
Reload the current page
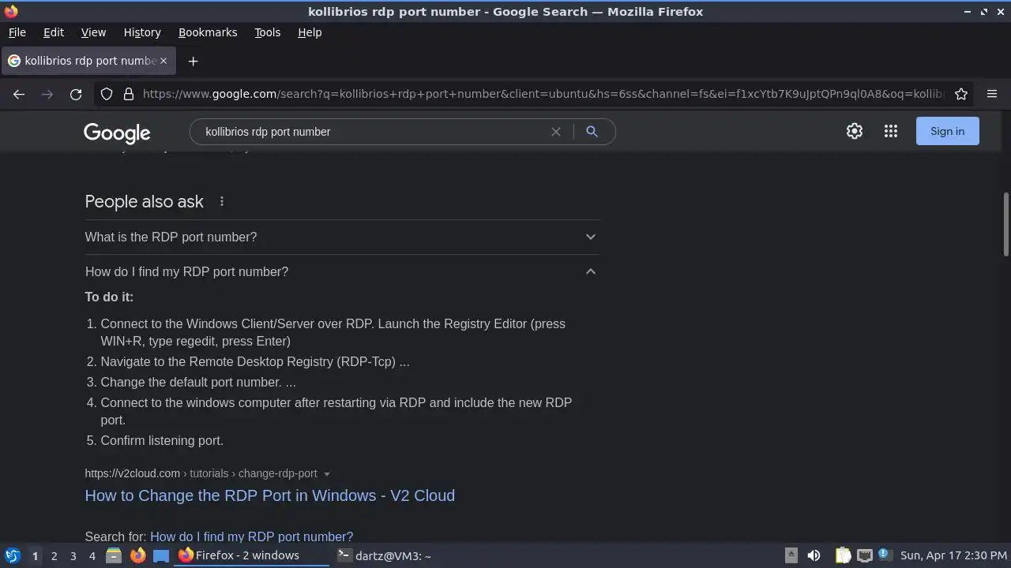76,94
